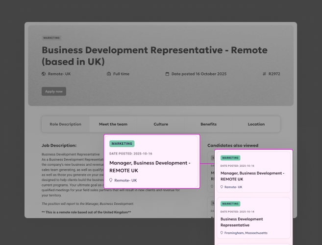Click the page title Business Development Representative - Remote
The image size is (322, 245).
[155, 56]
